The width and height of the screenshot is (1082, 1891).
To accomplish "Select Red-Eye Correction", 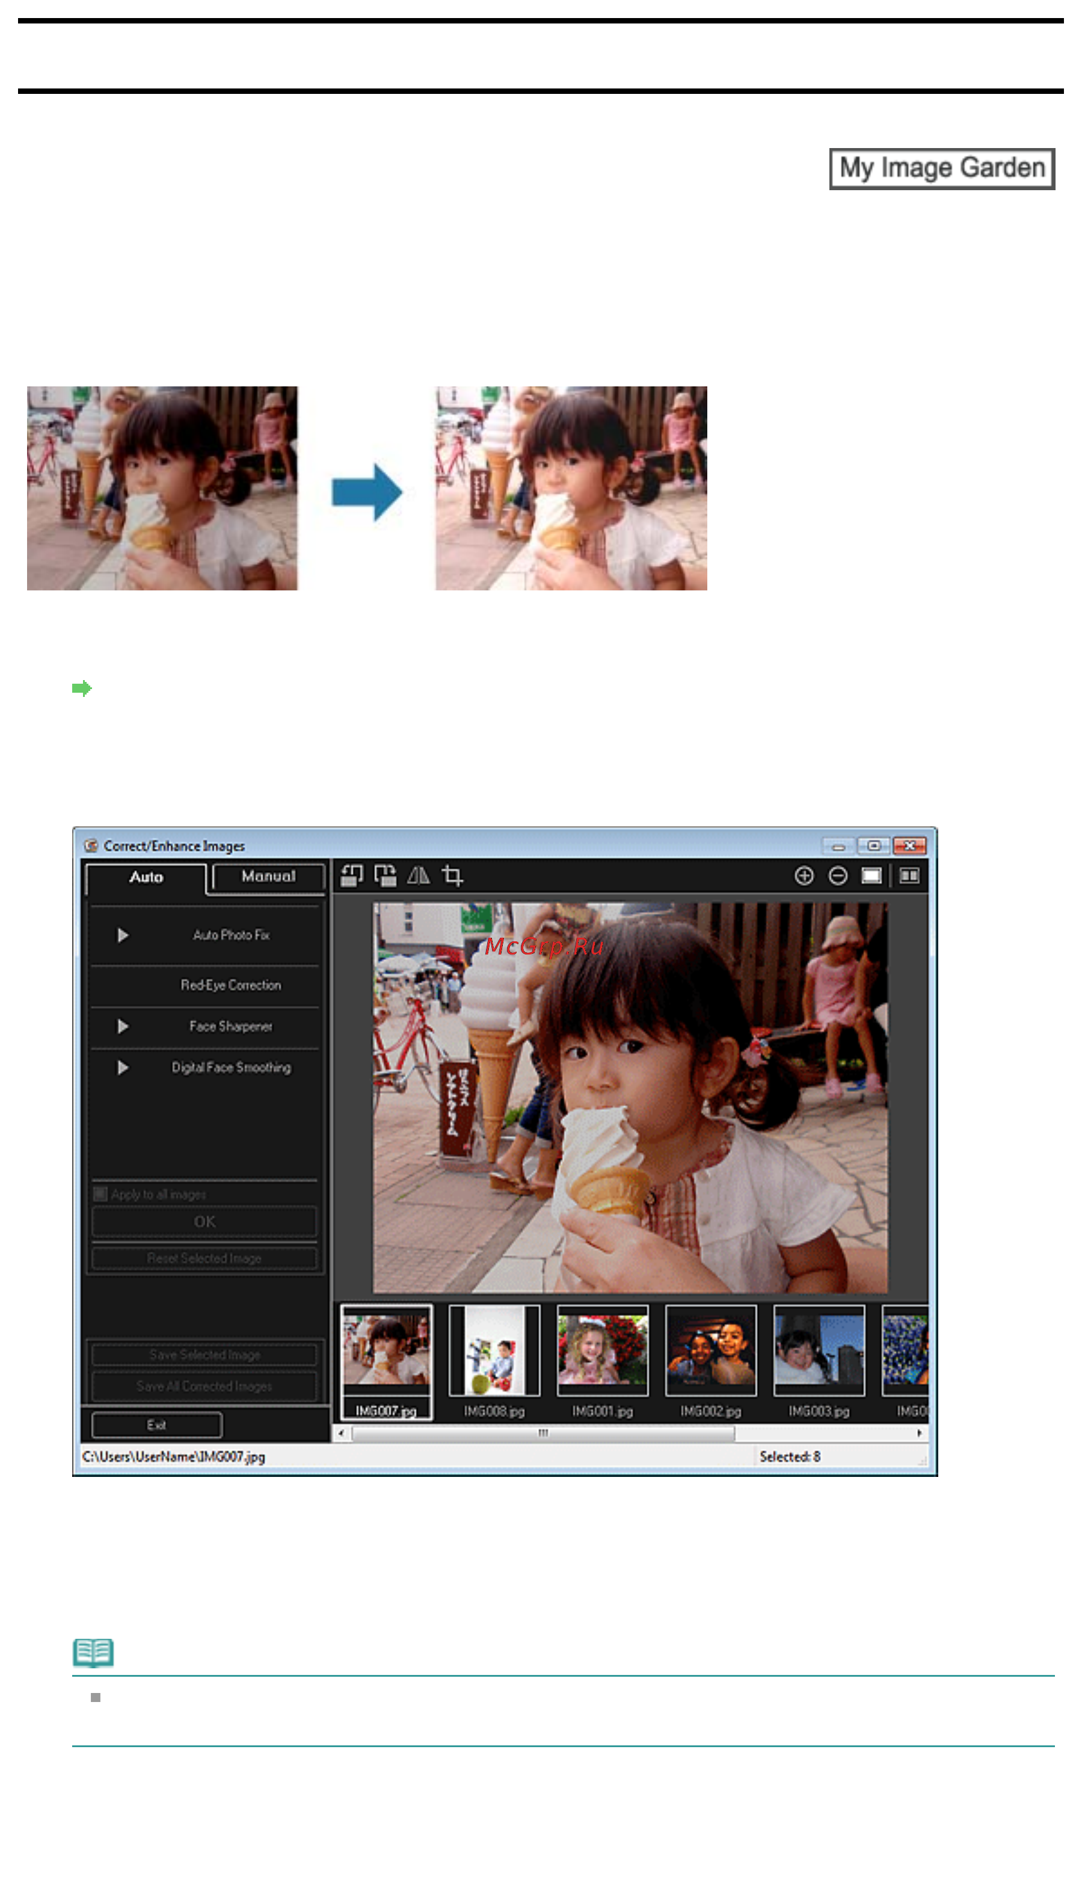I will click(x=231, y=985).
